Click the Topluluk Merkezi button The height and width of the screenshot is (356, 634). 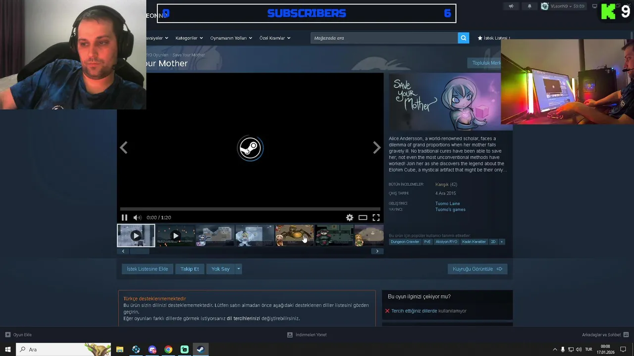tap(484, 63)
